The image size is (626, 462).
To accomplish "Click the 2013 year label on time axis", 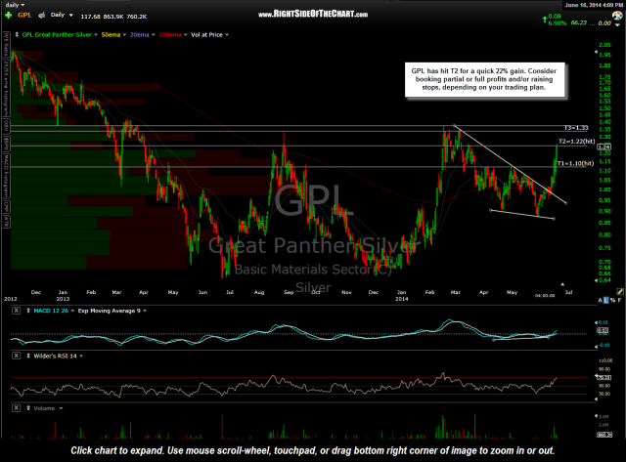I will click(x=63, y=299).
